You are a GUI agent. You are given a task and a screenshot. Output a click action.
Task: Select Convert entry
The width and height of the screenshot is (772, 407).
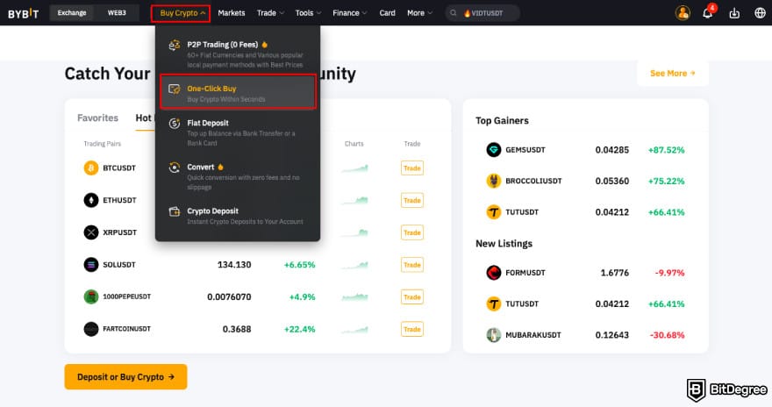238,176
